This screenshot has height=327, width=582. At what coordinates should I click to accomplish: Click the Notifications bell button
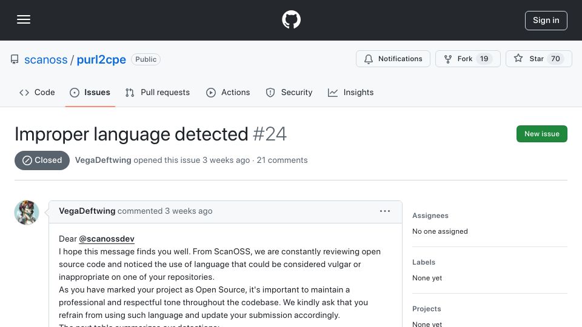[x=393, y=59]
